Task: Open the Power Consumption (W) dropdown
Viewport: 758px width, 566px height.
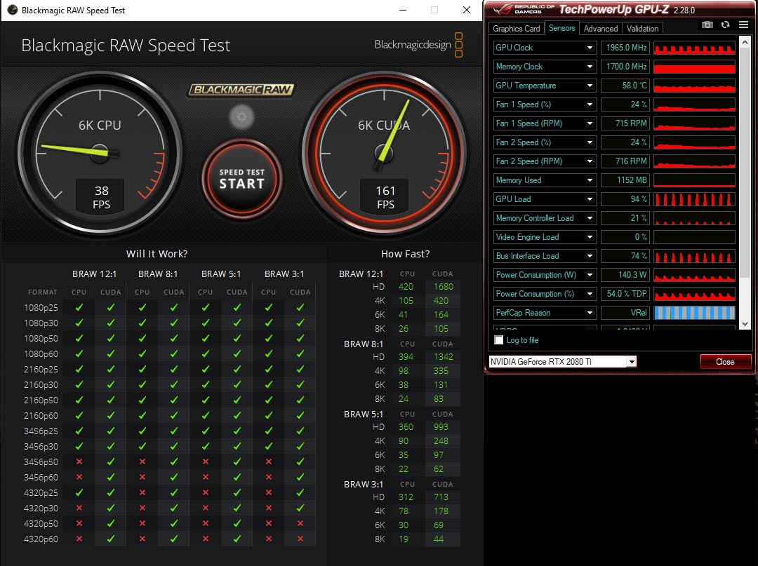Action: pos(590,275)
